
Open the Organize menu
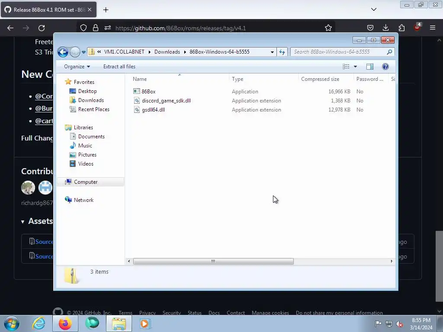(77, 67)
